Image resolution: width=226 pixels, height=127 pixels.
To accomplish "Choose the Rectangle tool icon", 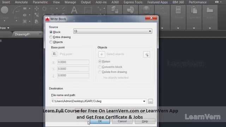I will pos(25,8).
